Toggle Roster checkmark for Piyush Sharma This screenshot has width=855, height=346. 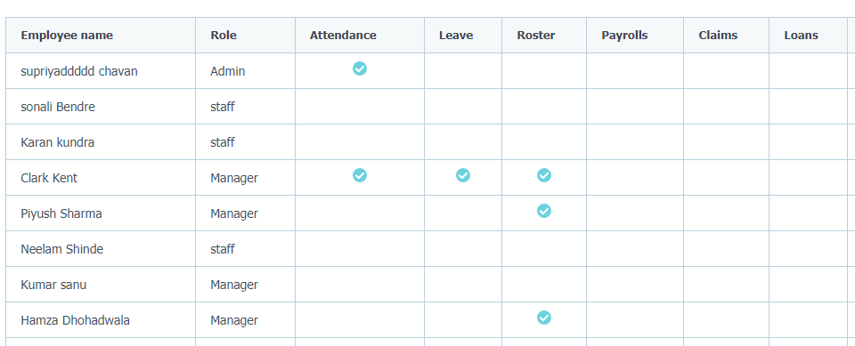(543, 210)
